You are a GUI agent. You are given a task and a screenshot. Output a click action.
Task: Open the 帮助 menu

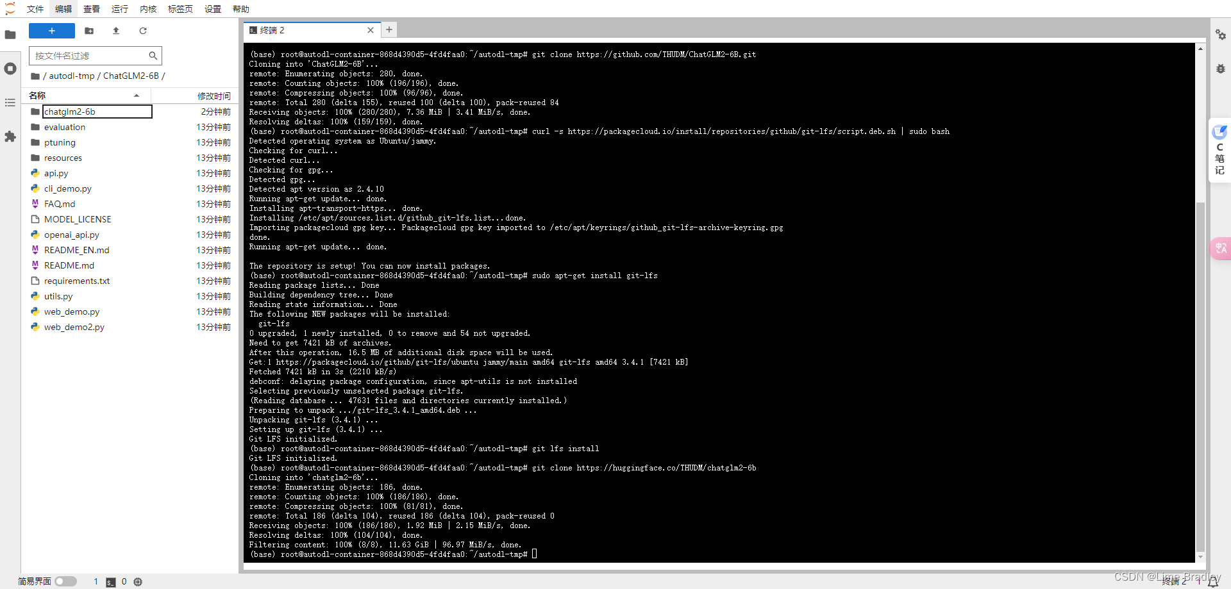pos(241,9)
